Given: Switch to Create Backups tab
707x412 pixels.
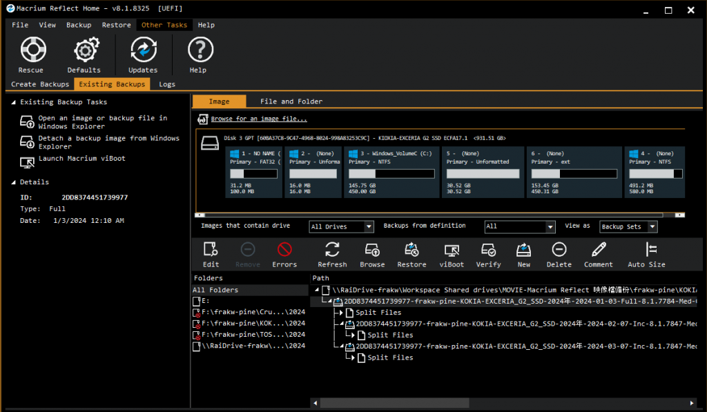Looking at the screenshot, I should (40, 84).
